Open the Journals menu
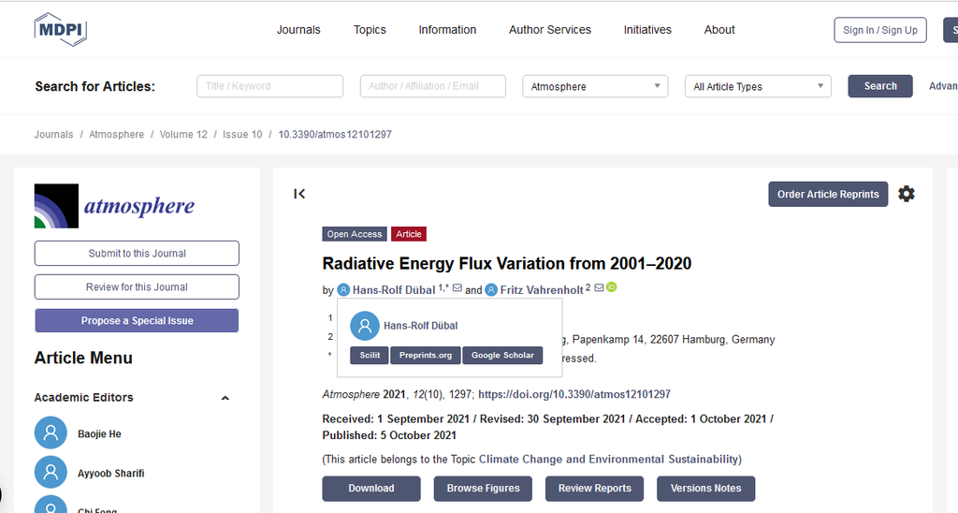This screenshot has height=513, width=958. point(298,30)
